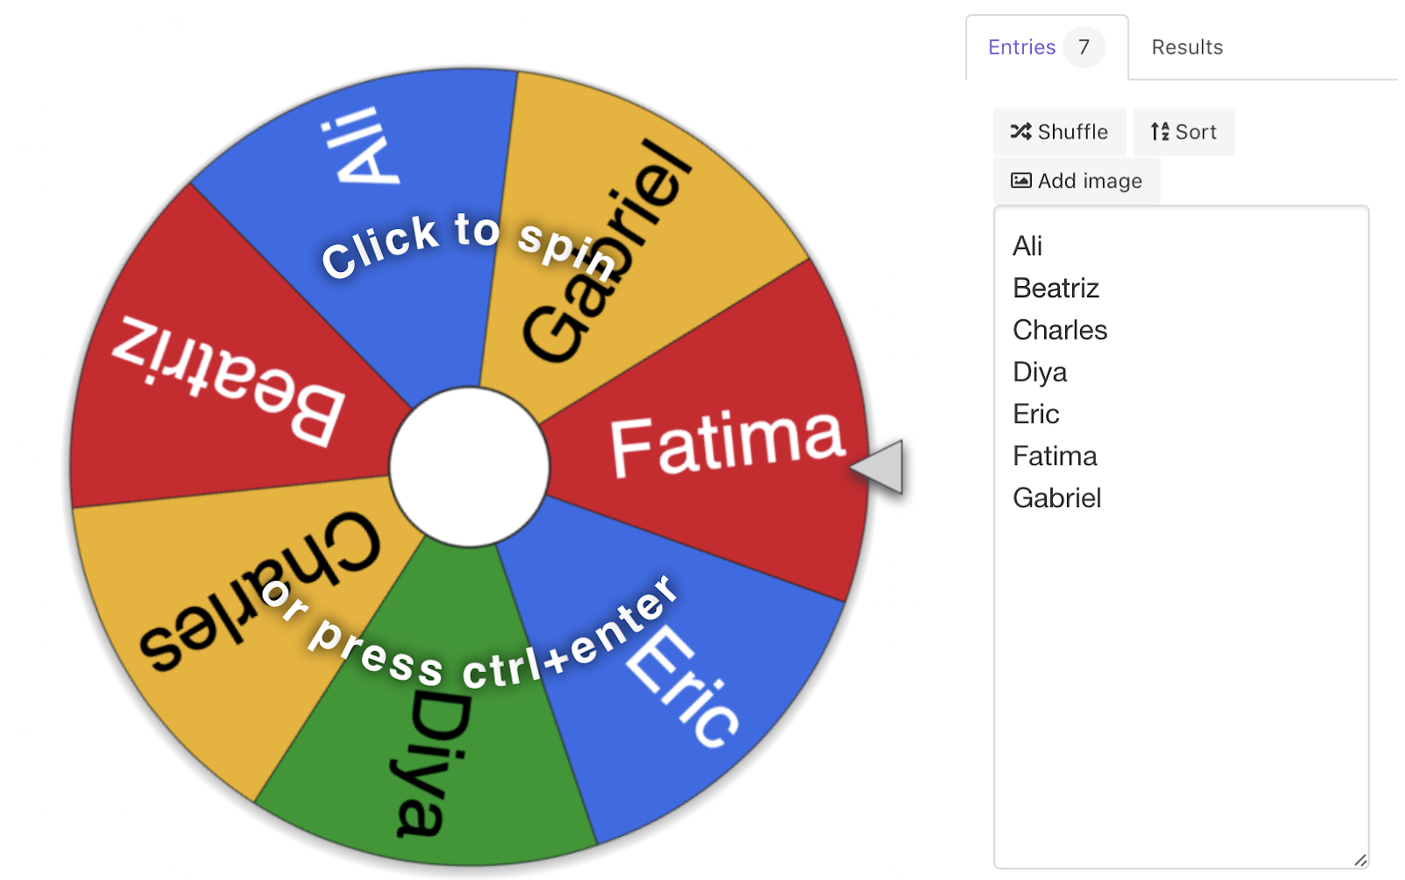Click the Shuffle entries button

tap(1059, 132)
